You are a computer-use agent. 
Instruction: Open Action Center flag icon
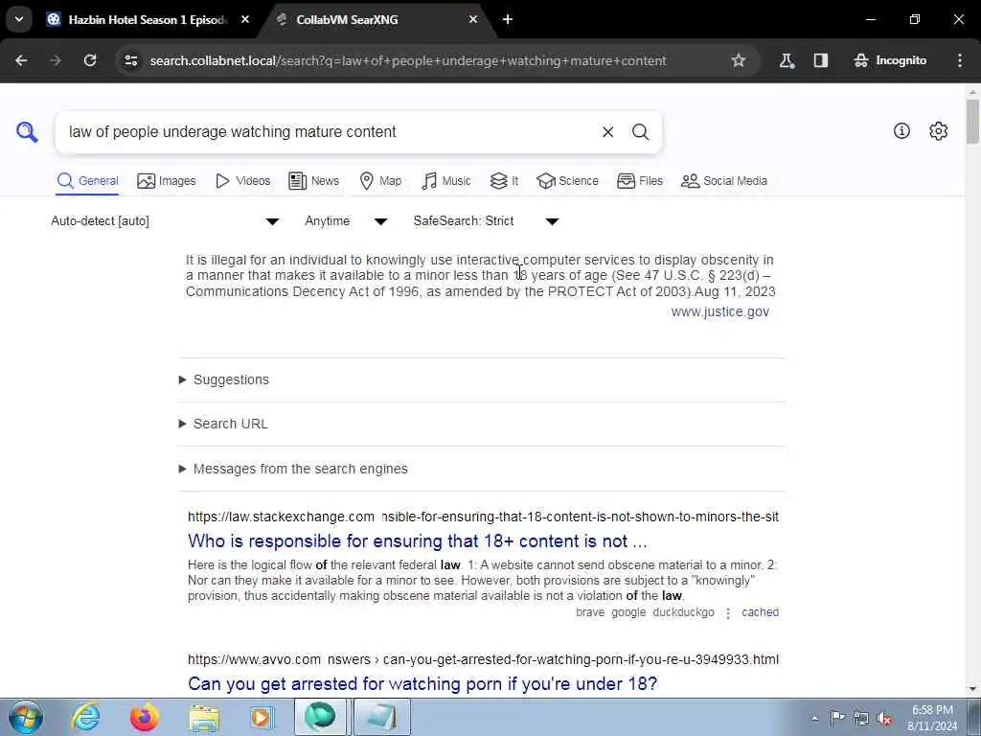click(837, 718)
